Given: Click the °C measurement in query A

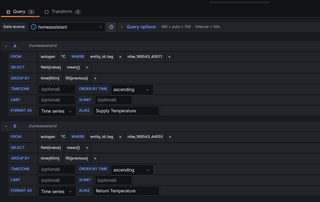Looking at the screenshot, I should [63, 57].
